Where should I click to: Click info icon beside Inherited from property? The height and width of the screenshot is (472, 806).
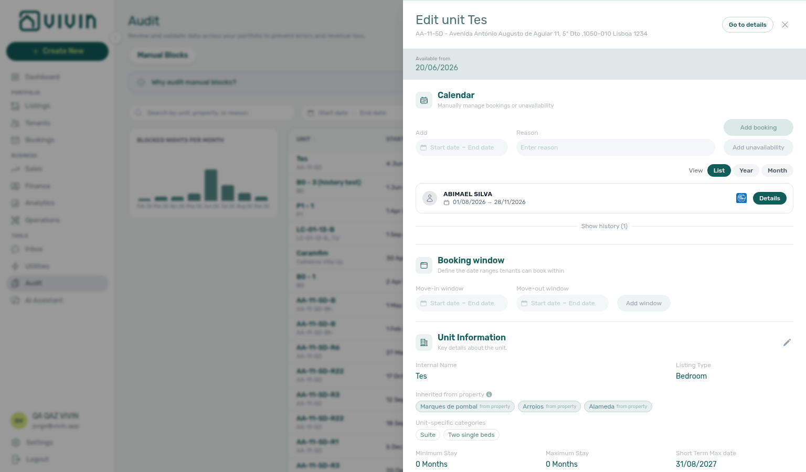[489, 394]
